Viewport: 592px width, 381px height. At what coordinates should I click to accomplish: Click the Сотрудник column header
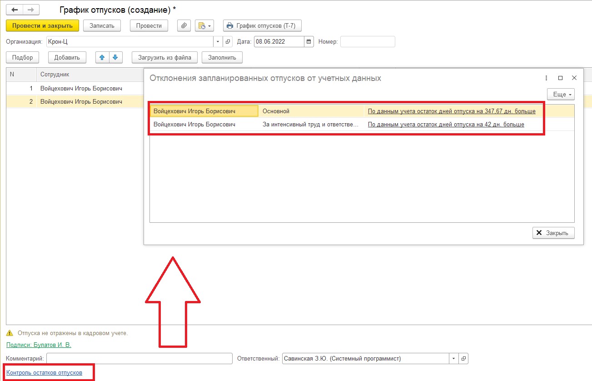point(90,75)
